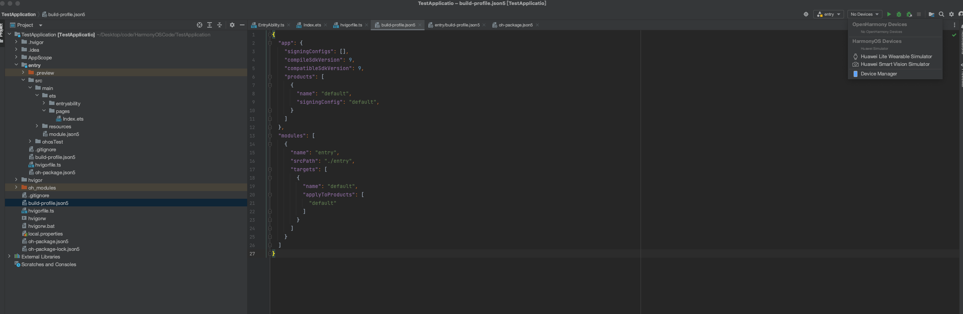Attach debugger to process icon
963x314 pixels.
pos(909,14)
